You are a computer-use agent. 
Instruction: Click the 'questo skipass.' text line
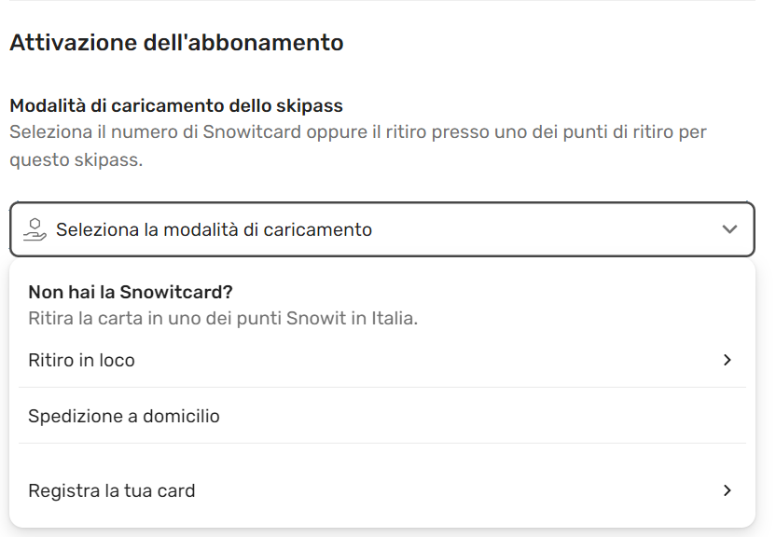coord(76,159)
